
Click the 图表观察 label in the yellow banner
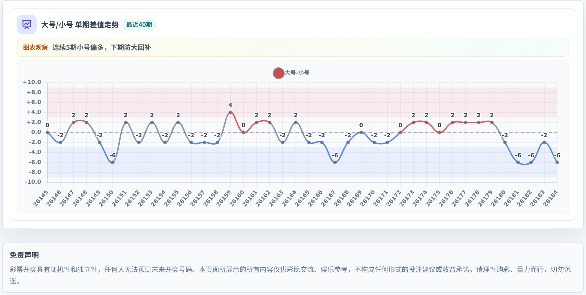35,47
